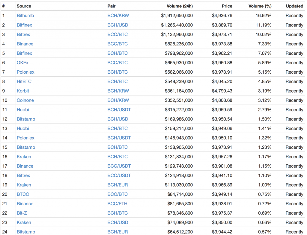Image resolution: width=307 pixels, height=235 pixels.
Task: Select the 1.00% volume share
Action: 265,185
